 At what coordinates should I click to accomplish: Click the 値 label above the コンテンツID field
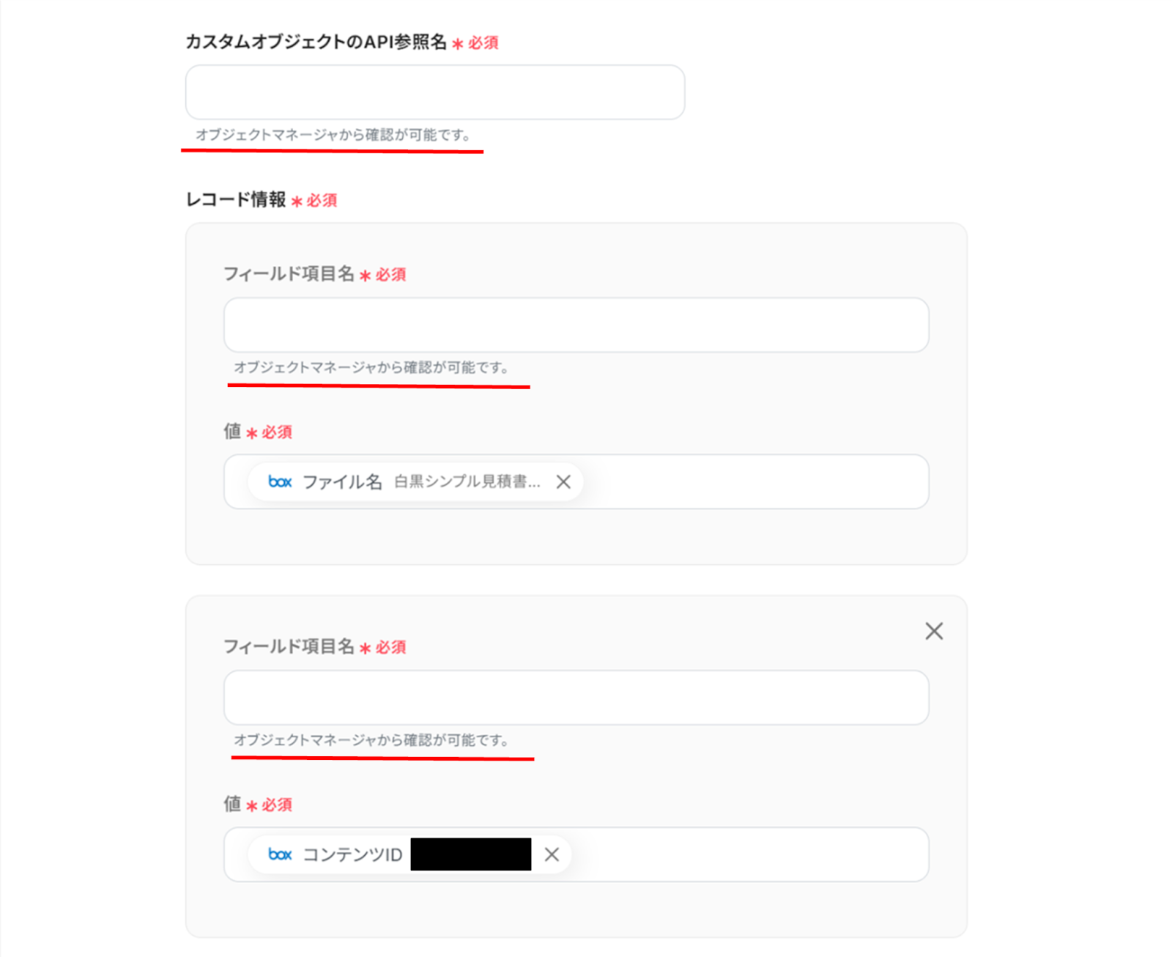tap(232, 804)
